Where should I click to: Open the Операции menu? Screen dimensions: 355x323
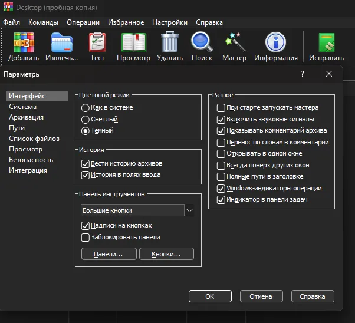pos(83,22)
